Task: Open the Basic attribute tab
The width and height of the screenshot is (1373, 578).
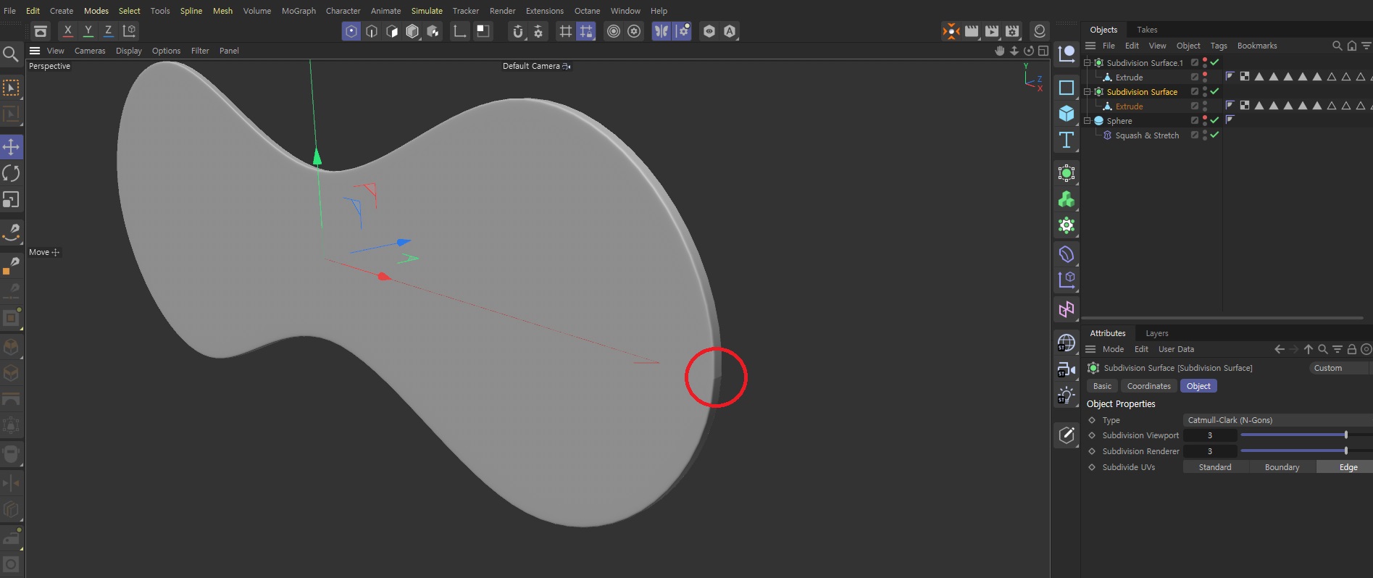Action: (1102, 386)
